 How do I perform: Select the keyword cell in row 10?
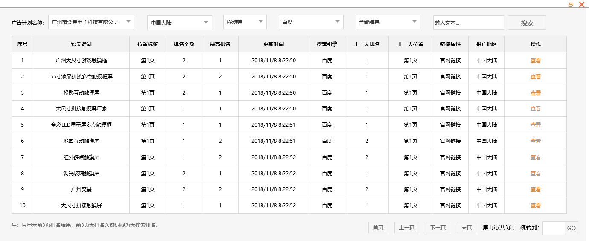tap(81, 205)
